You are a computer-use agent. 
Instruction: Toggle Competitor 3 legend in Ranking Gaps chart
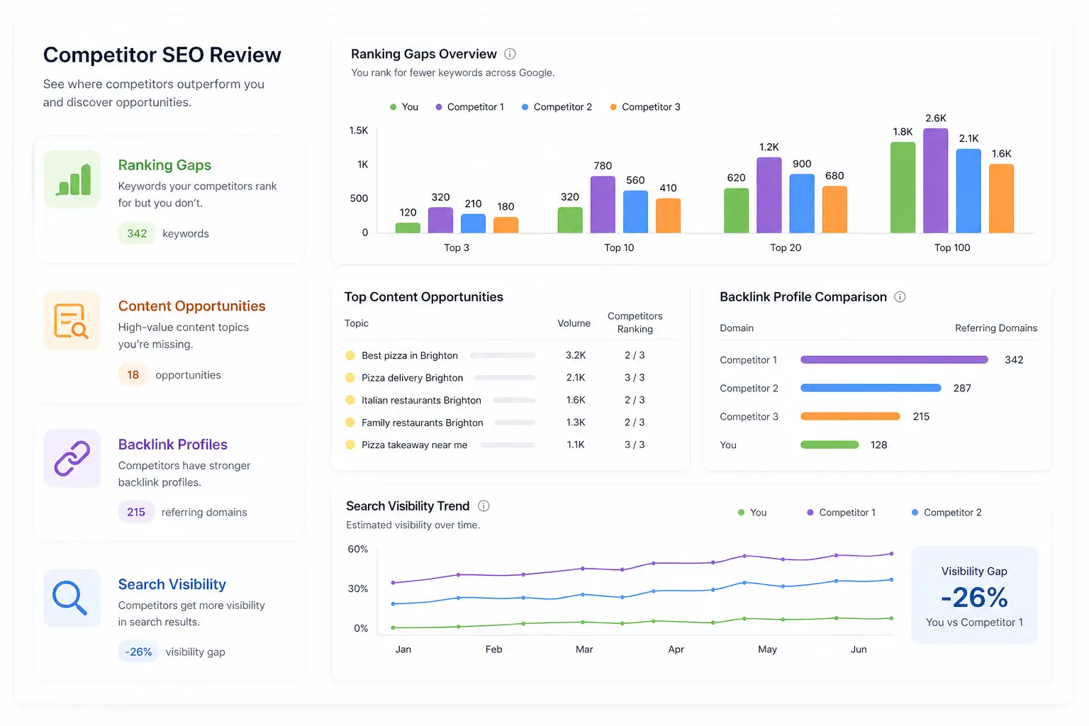tap(645, 107)
